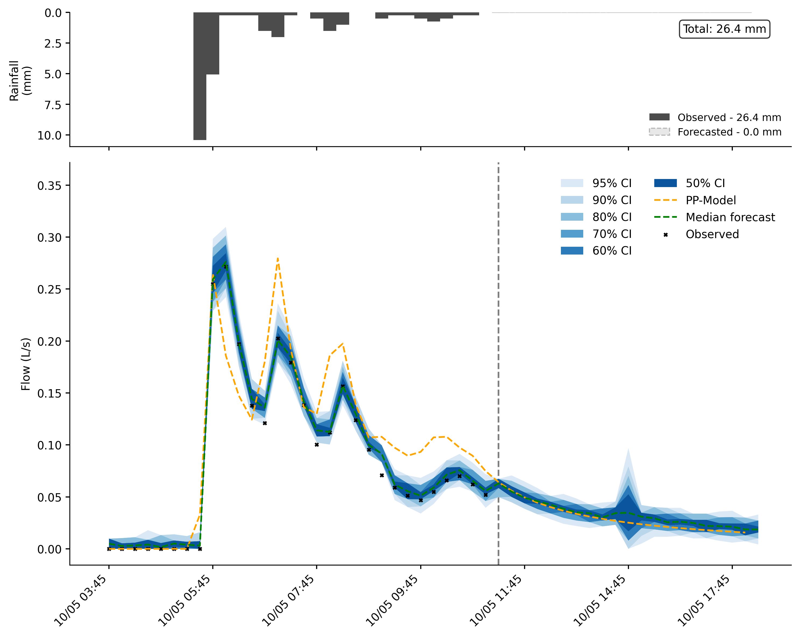This screenshot has width=799, height=637.
Task: Click the 0.00 flow axis tick label
Action: [x=49, y=549]
